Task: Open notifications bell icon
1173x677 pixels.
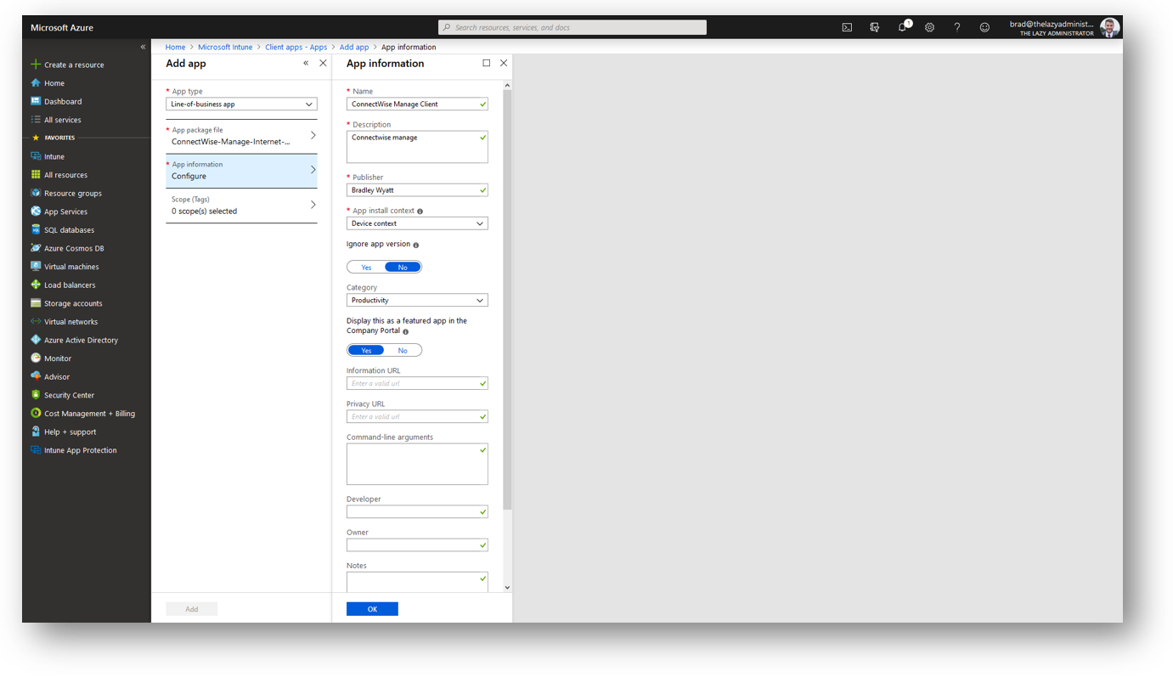Action: click(903, 27)
